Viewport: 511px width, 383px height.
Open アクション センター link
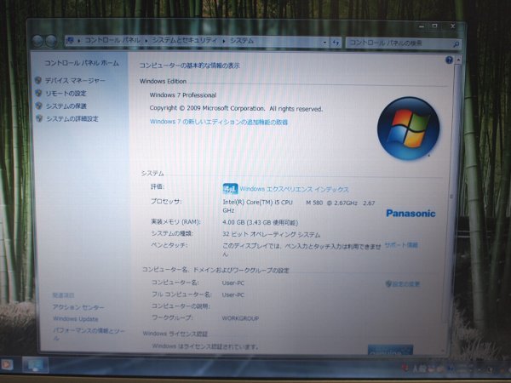[x=78, y=307]
